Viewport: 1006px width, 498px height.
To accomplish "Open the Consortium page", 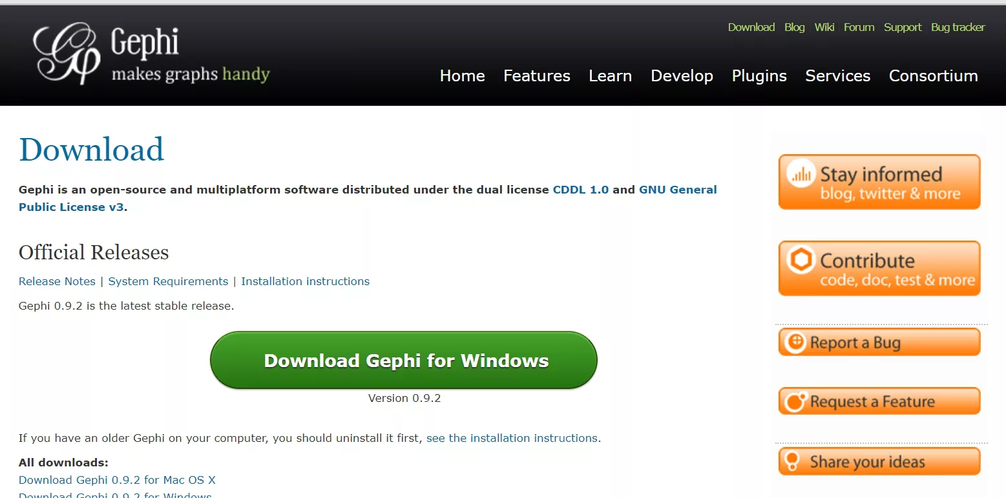I will click(934, 75).
